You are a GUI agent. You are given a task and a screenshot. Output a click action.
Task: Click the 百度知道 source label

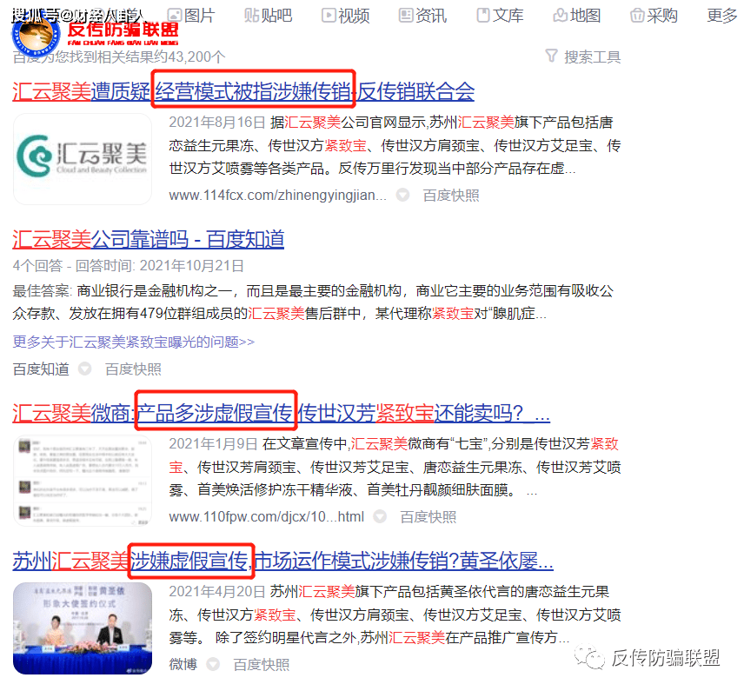pyautogui.click(x=41, y=369)
